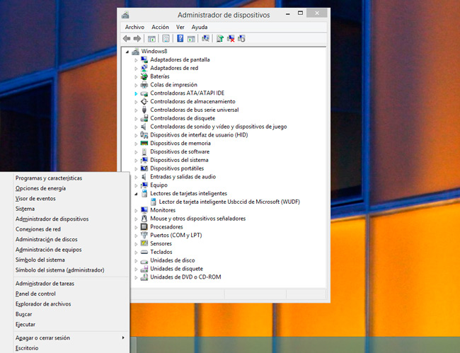
Task: Launch Símbolo del sistema (administrador)
Action: pos(60,270)
